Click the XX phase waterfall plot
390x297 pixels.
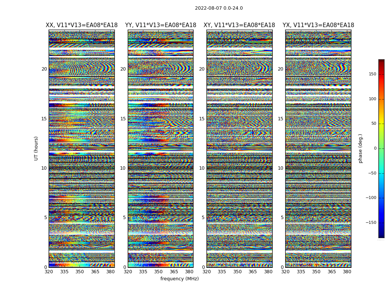point(82,148)
